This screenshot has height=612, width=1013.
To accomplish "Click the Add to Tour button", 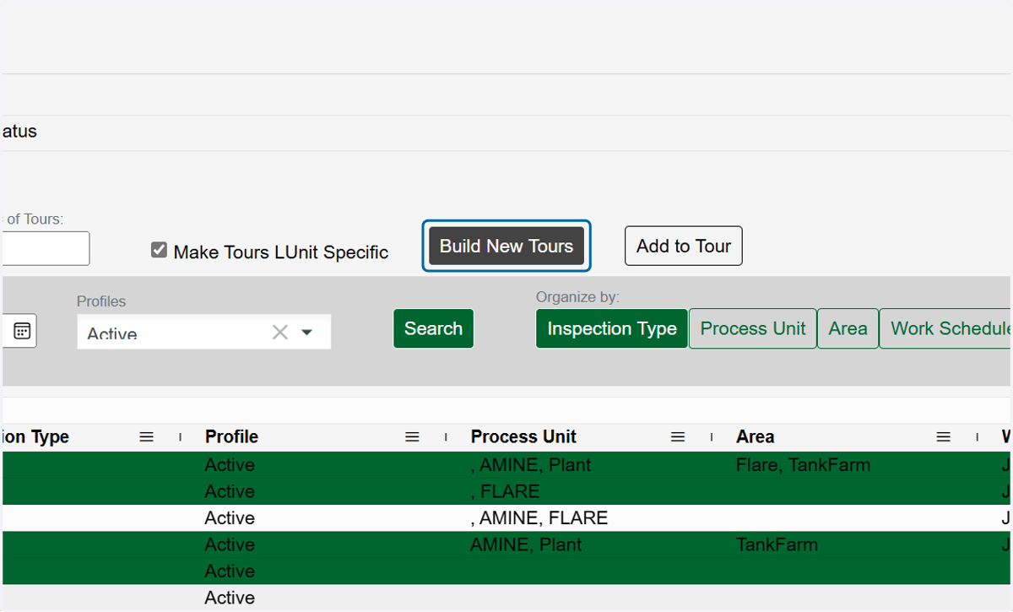I will click(684, 246).
